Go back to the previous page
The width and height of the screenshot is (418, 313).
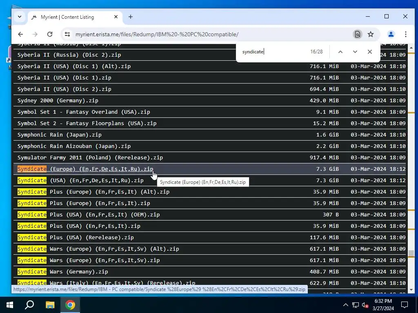[x=20, y=34]
